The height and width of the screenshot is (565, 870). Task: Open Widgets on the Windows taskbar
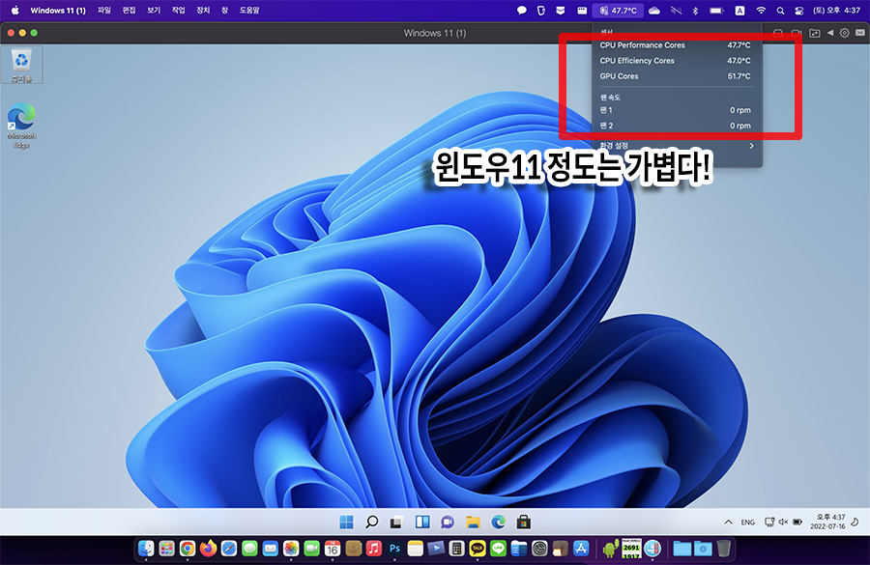coord(422,522)
